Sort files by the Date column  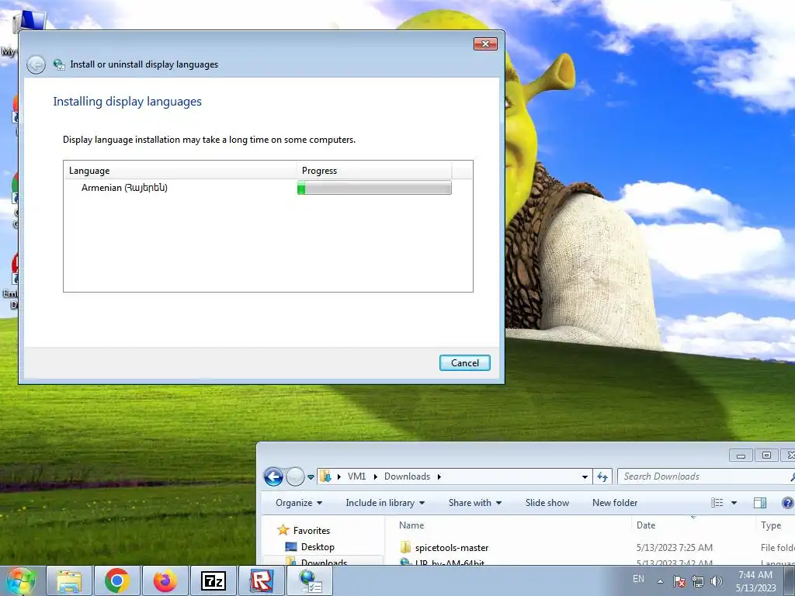point(693,525)
